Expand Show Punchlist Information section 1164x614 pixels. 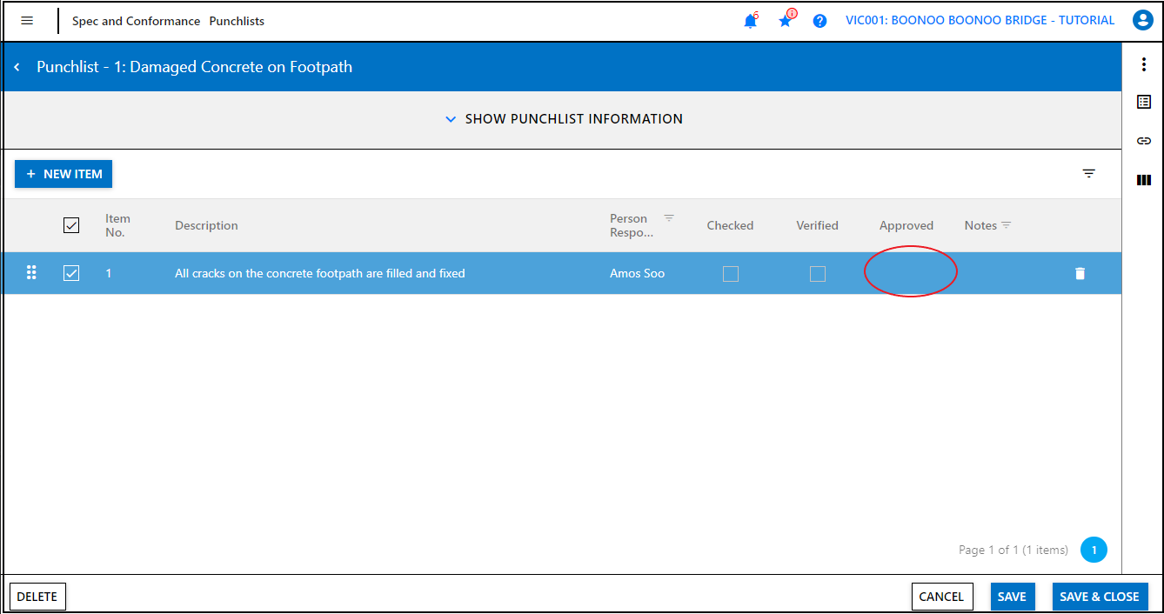click(x=563, y=119)
